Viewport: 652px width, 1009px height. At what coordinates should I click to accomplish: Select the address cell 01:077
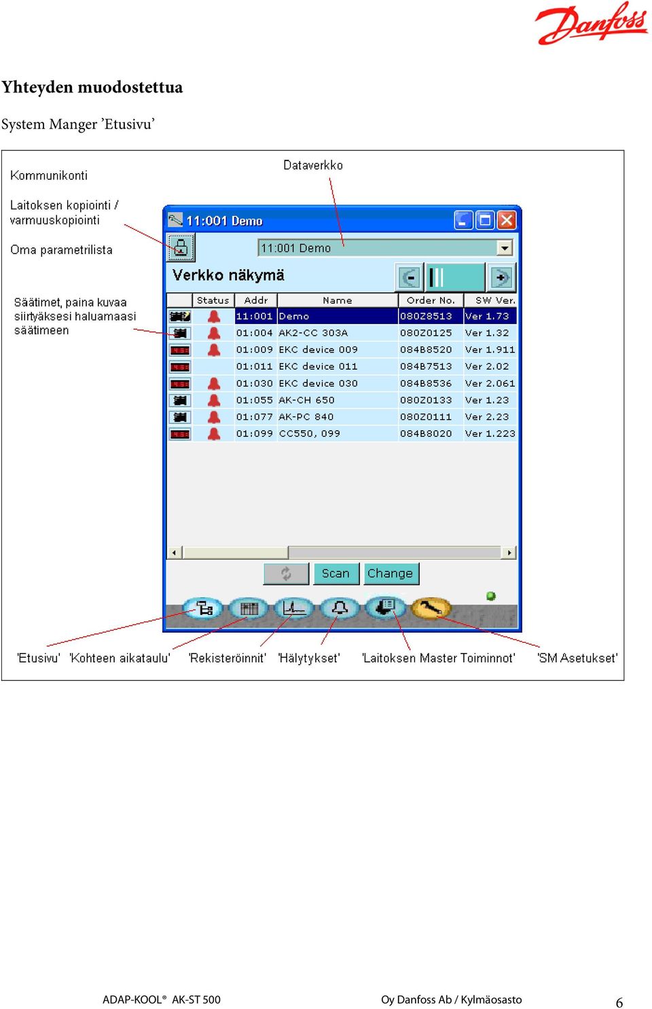[255, 417]
